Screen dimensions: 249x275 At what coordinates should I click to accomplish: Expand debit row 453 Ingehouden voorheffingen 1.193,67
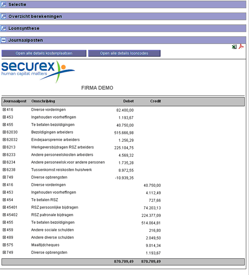pyautogui.click(x=4, y=117)
